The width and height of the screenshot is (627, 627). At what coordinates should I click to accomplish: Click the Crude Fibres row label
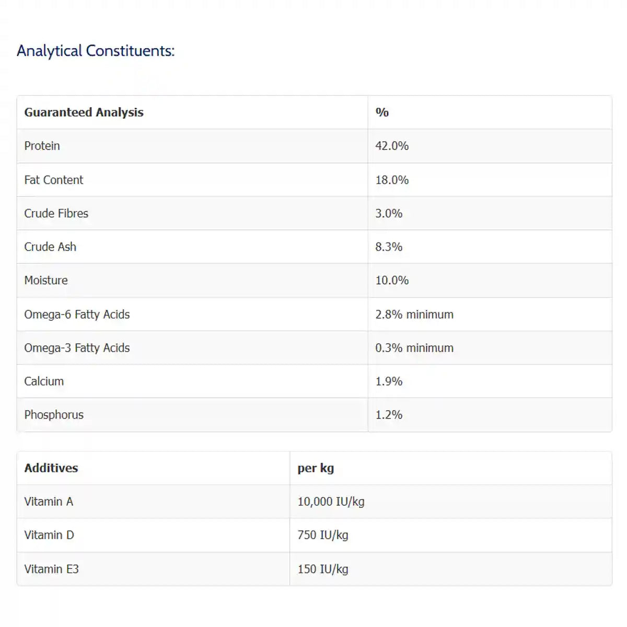(56, 213)
